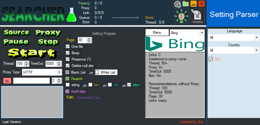260x125 pixels.
Task: Click the Bing logo image
Action: [175, 44]
